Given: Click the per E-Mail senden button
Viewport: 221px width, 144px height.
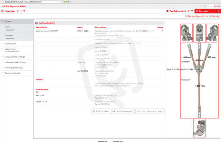Looking at the screenshot, I should tap(123, 111).
